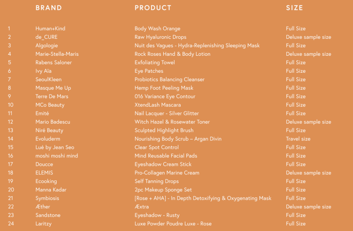Click the SIZE column header
Image resolution: width=353 pixels, height=231 pixels.
[294, 8]
